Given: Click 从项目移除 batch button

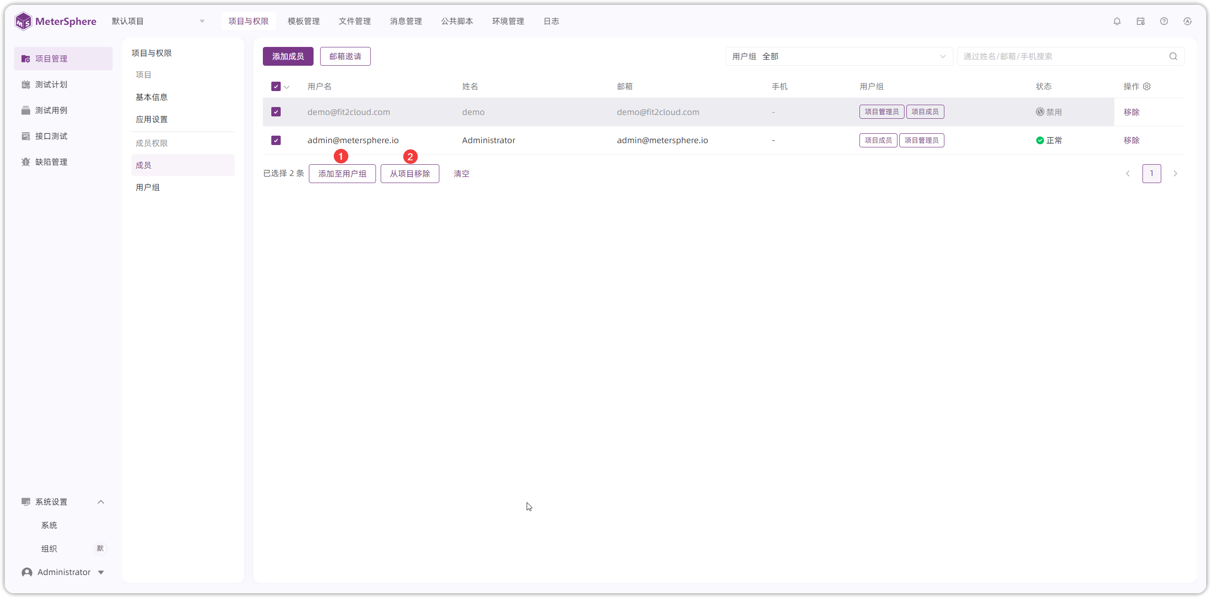Looking at the screenshot, I should (x=409, y=174).
